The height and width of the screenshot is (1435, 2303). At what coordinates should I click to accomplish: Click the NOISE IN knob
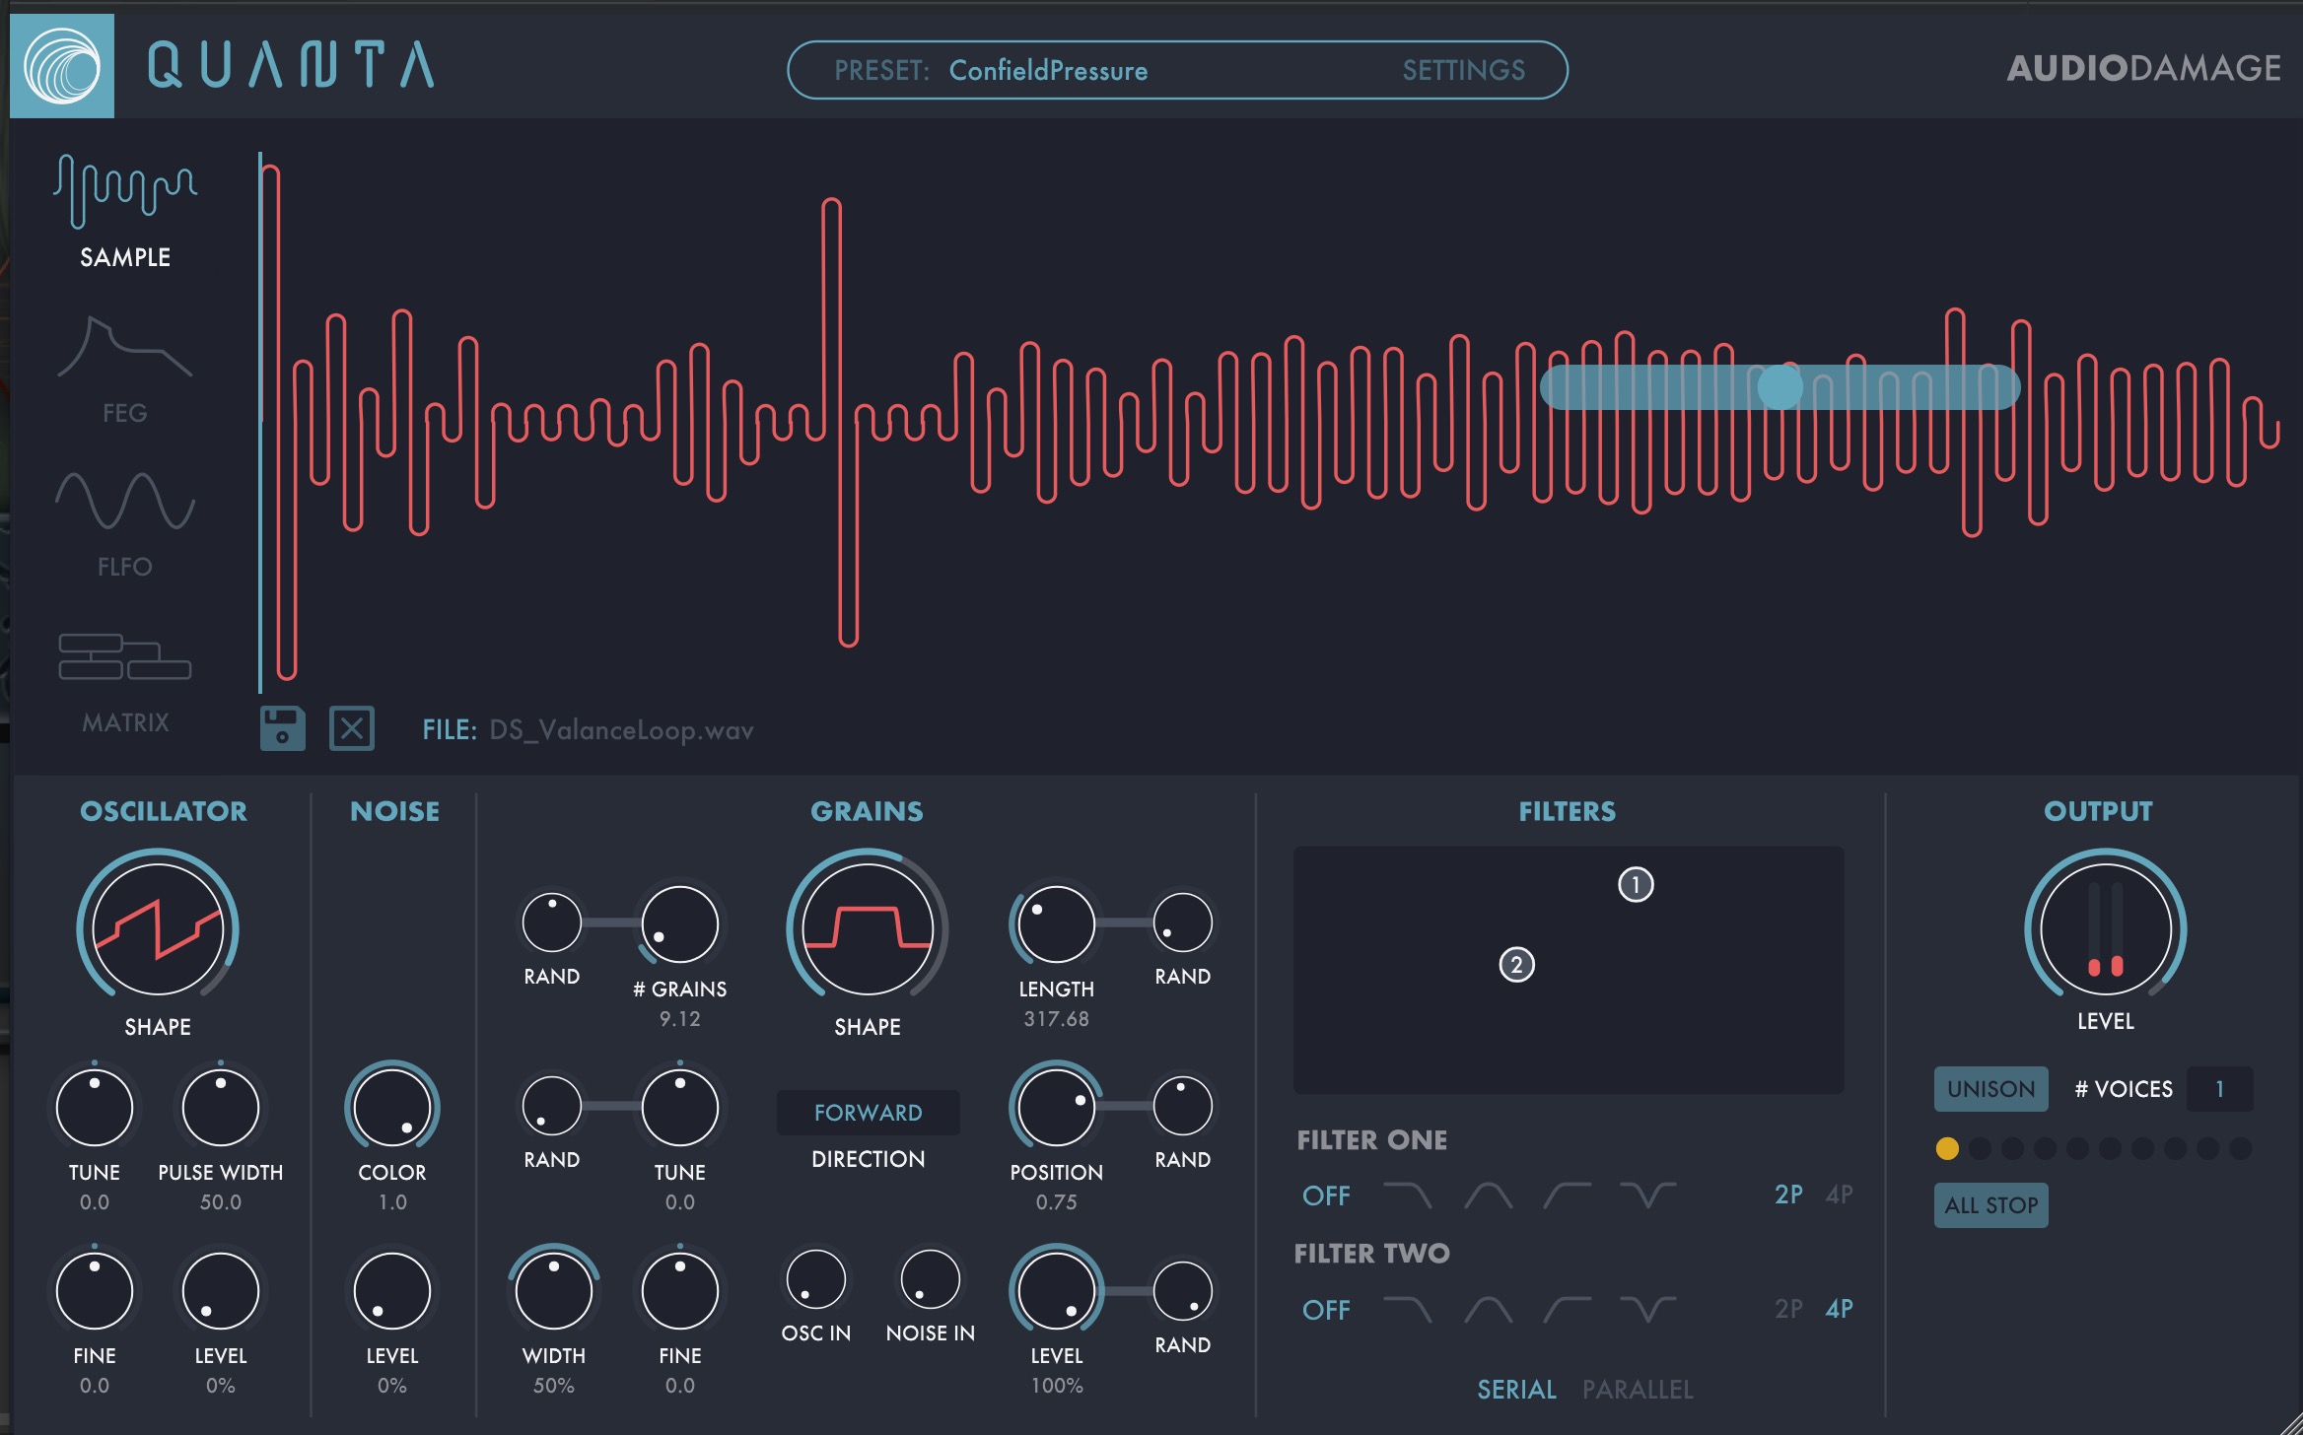coord(931,1279)
